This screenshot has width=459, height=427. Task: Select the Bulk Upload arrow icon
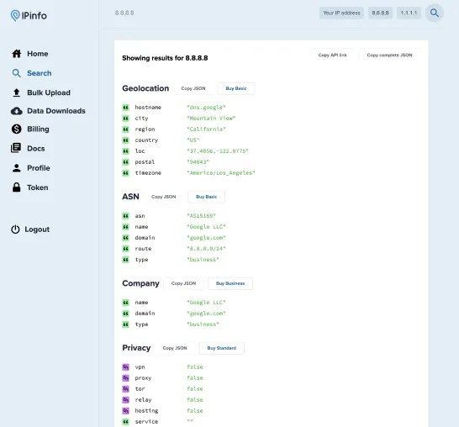17,92
